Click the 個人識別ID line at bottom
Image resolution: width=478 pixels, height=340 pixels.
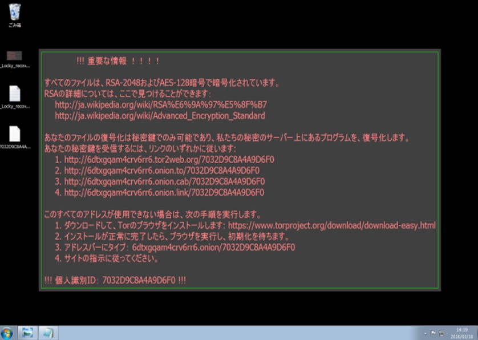click(115, 280)
